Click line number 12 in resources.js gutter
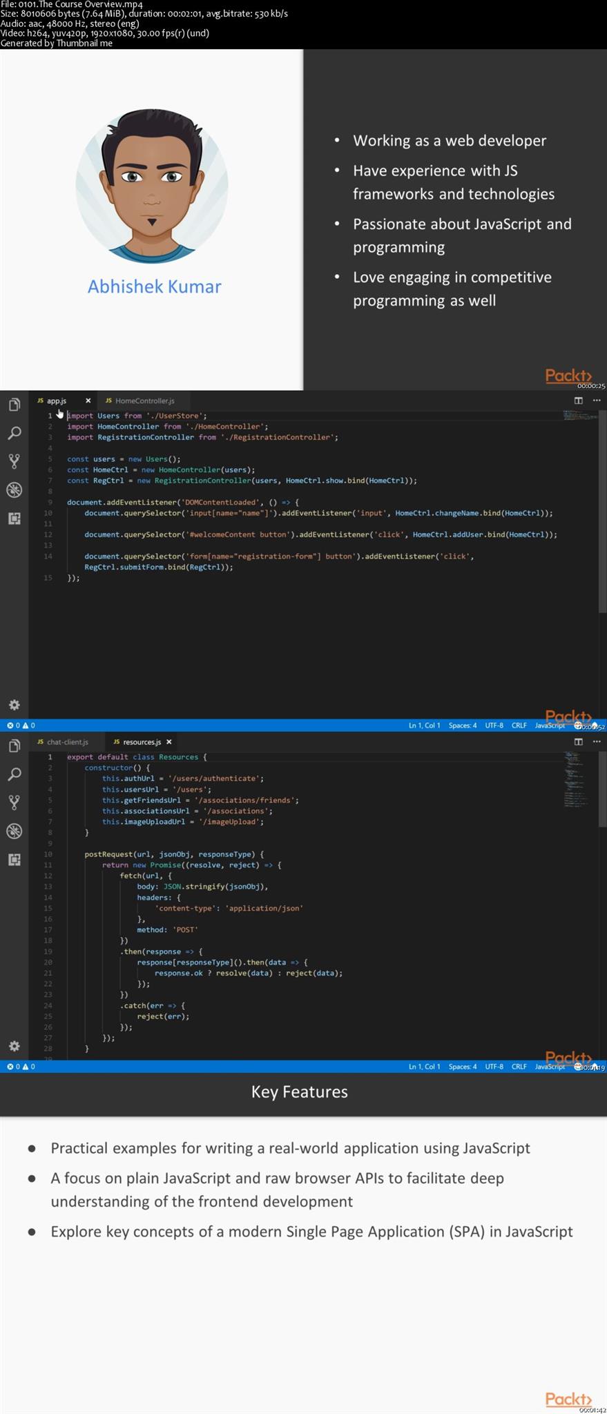This screenshot has height=1414, width=607. [48, 876]
